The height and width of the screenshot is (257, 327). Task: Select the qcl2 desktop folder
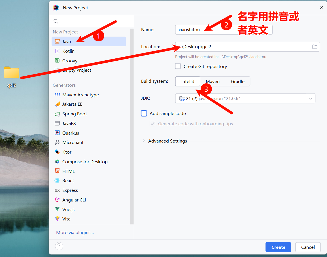[x=11, y=77]
